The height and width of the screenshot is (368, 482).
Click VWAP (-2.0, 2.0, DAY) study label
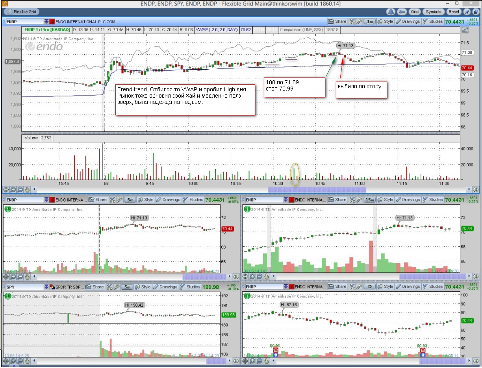tap(217, 30)
